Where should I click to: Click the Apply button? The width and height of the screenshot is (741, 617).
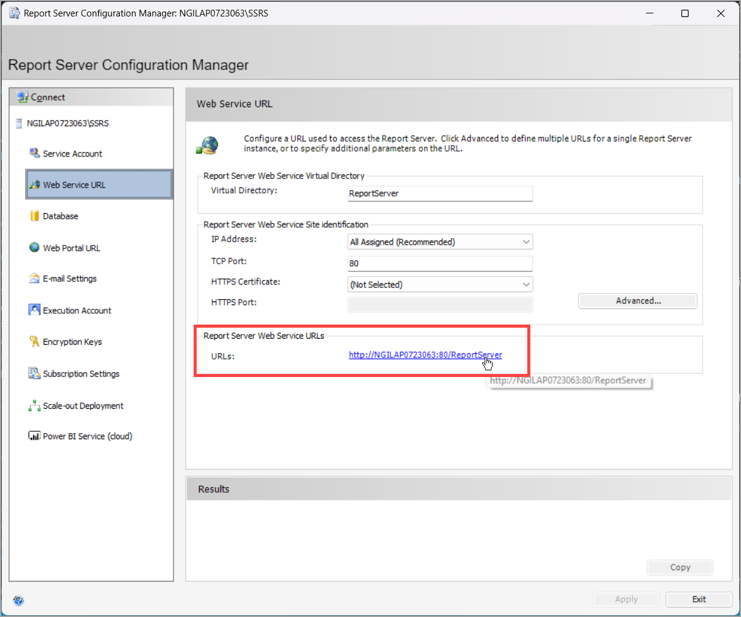pyautogui.click(x=626, y=599)
